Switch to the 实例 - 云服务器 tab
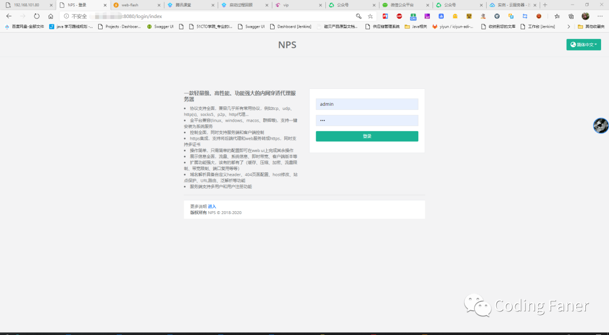This screenshot has width=609, height=335. click(513, 5)
